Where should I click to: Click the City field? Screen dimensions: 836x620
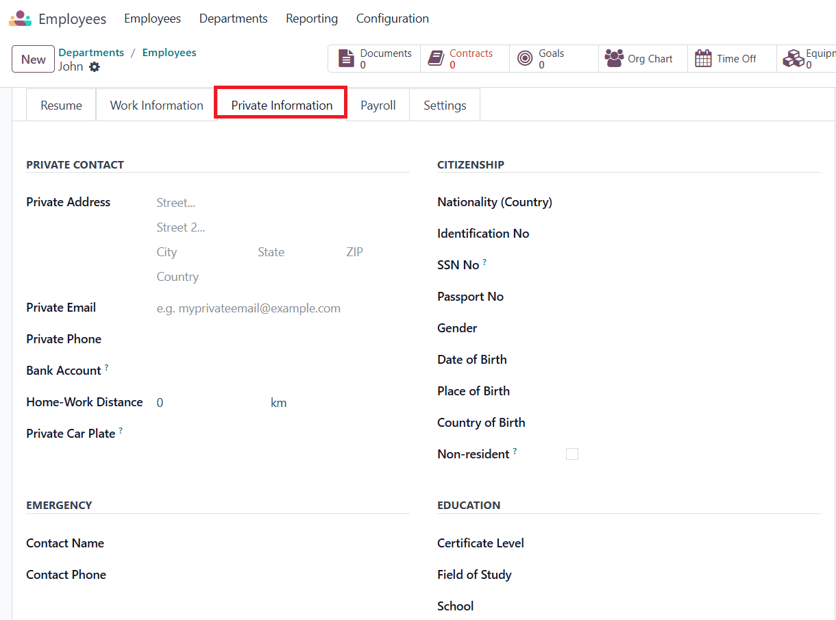click(204, 252)
